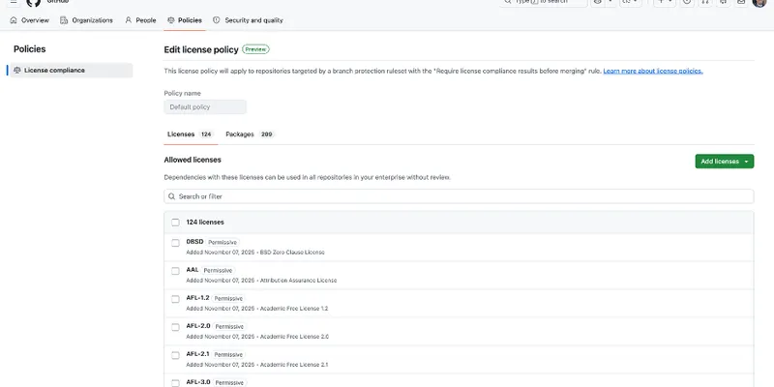
Task: Open License compliance in the sidebar
Action: point(71,70)
